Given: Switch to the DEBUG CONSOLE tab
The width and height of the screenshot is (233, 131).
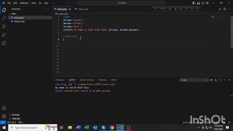Looking at the screenshot, I should [x=87, y=80].
